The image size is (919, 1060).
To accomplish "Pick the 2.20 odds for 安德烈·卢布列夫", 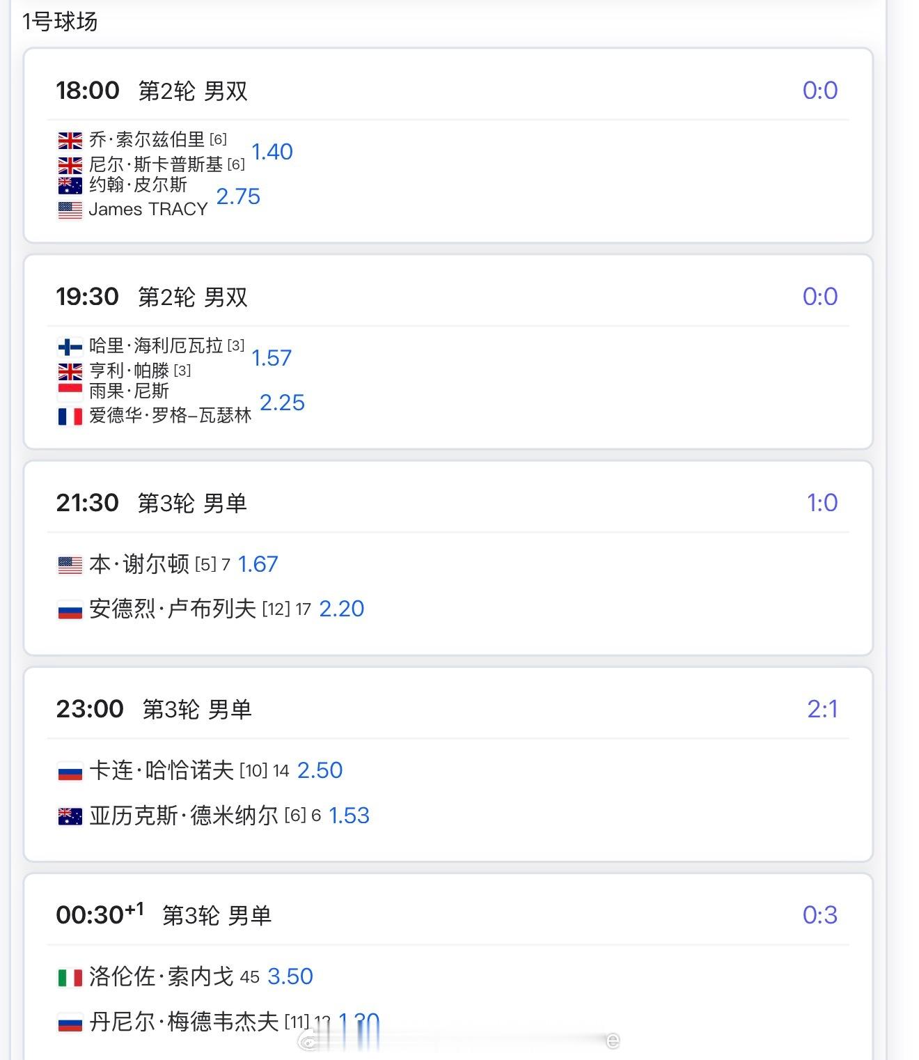I will (341, 609).
